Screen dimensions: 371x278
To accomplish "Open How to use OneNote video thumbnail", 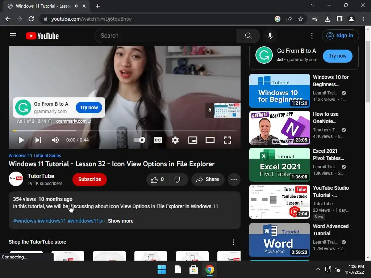I will pos(279,128).
